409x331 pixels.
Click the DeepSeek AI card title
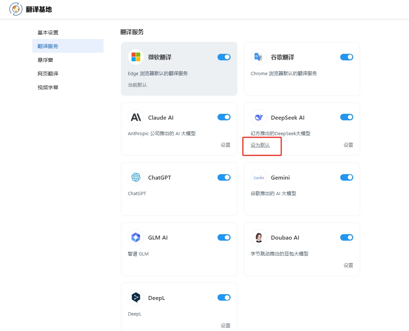(288, 118)
